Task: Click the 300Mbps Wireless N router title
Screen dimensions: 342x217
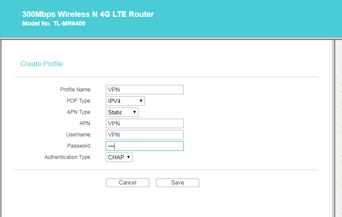Action: point(88,14)
